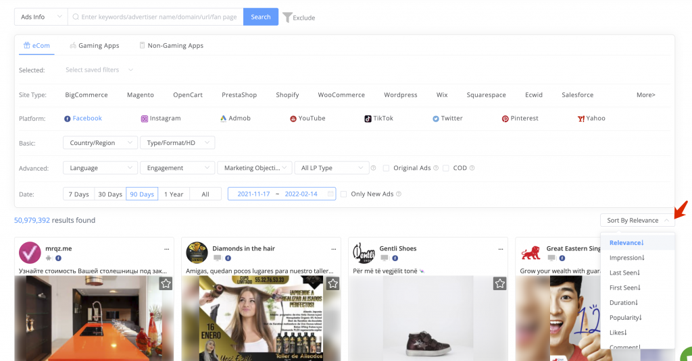Select the 1 Year date range
Image resolution: width=692 pixels, height=361 pixels.
(x=174, y=194)
